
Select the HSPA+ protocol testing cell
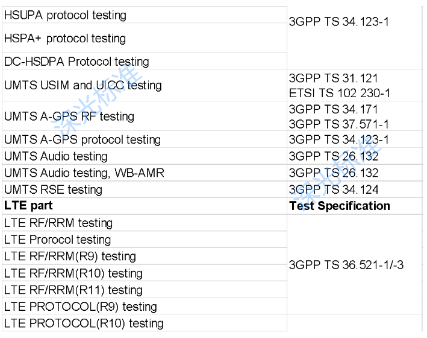tap(65, 39)
